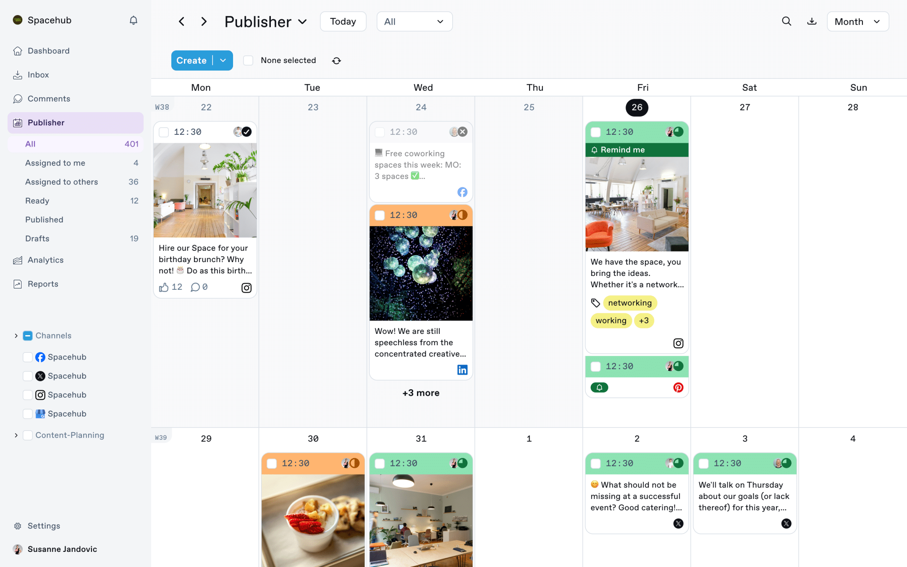Open the Month view dropdown
This screenshot has height=567, width=907.
[858, 21]
